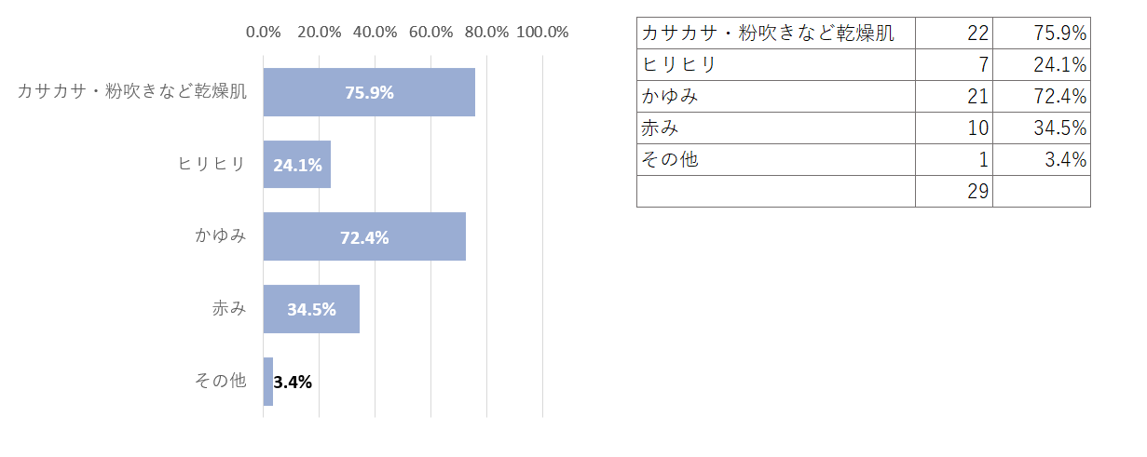Select the table cell with count 10
Screen dimensions: 1147x457
(953, 128)
